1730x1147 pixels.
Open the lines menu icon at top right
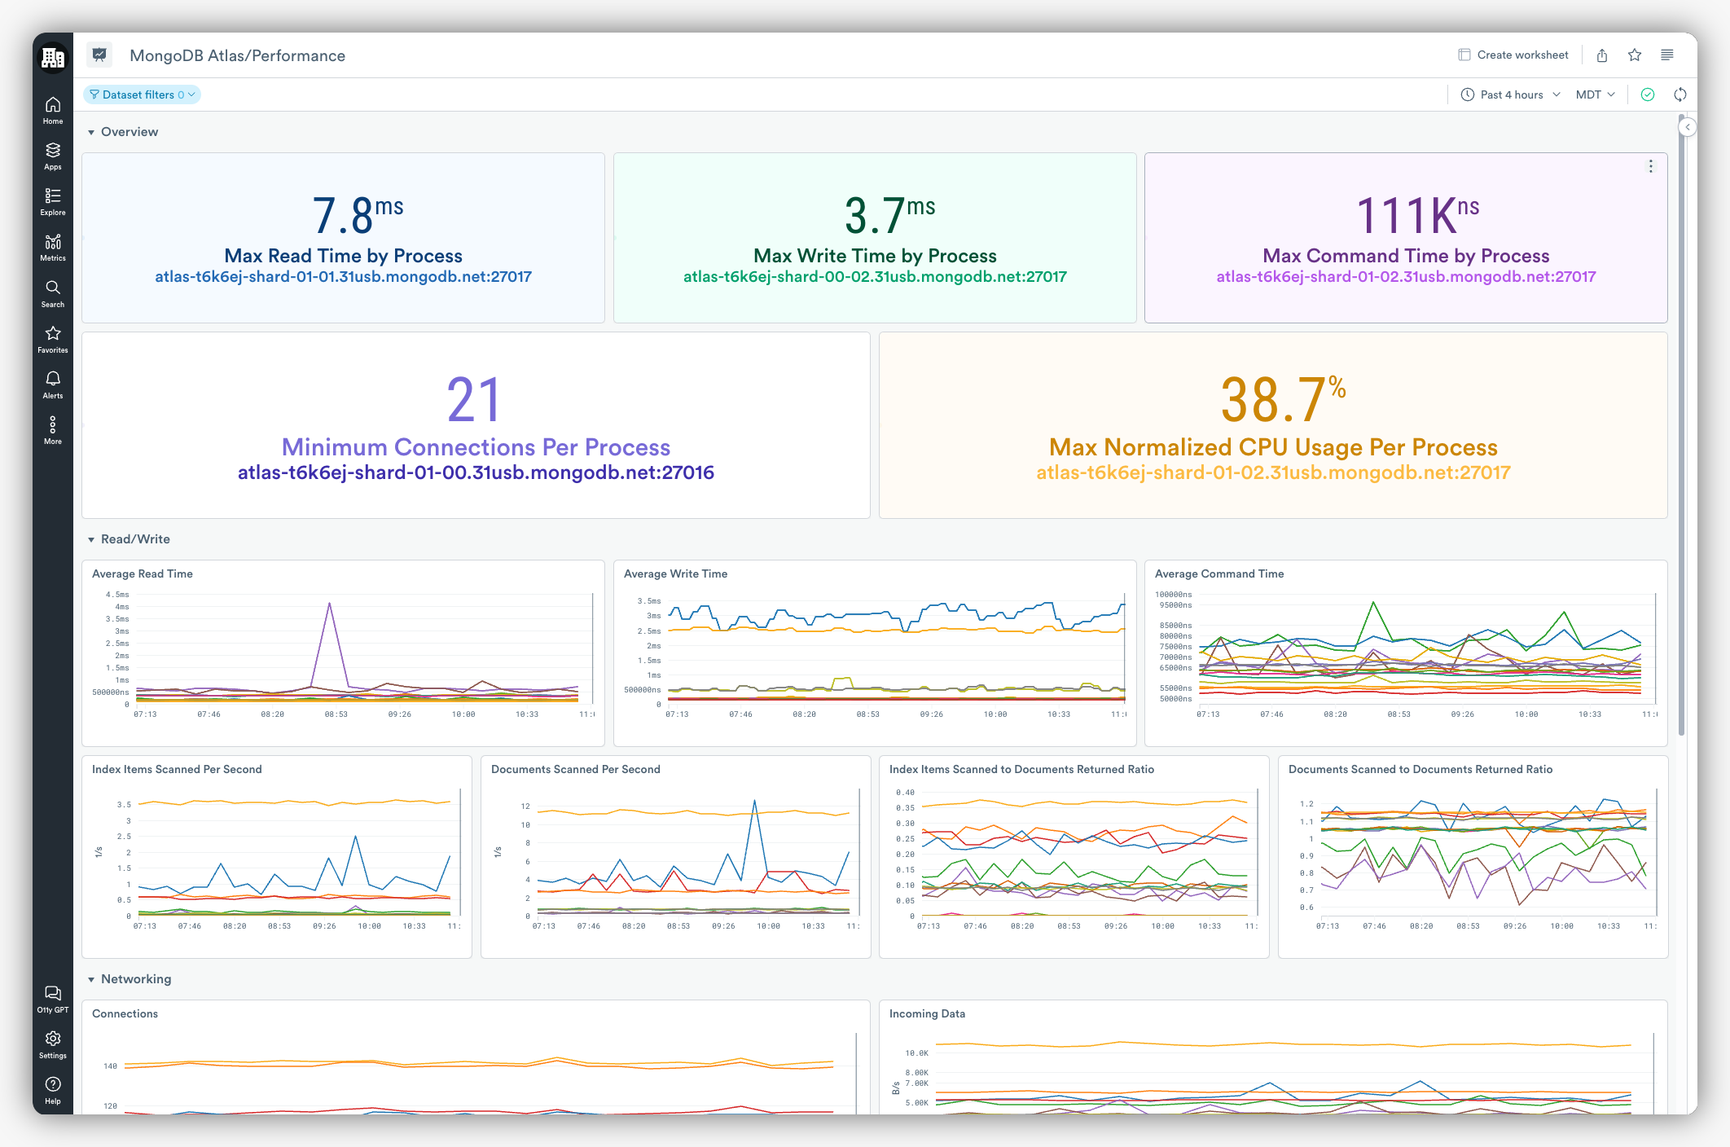[1667, 55]
